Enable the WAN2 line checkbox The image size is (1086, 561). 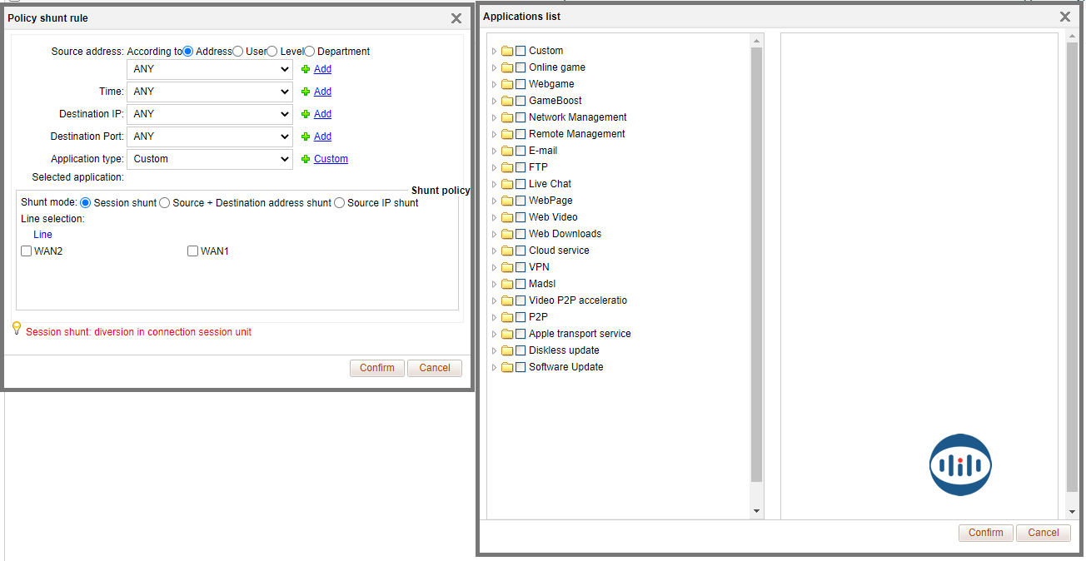[x=27, y=251]
